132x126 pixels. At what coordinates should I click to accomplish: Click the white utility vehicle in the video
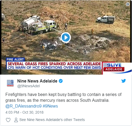point(106,20)
